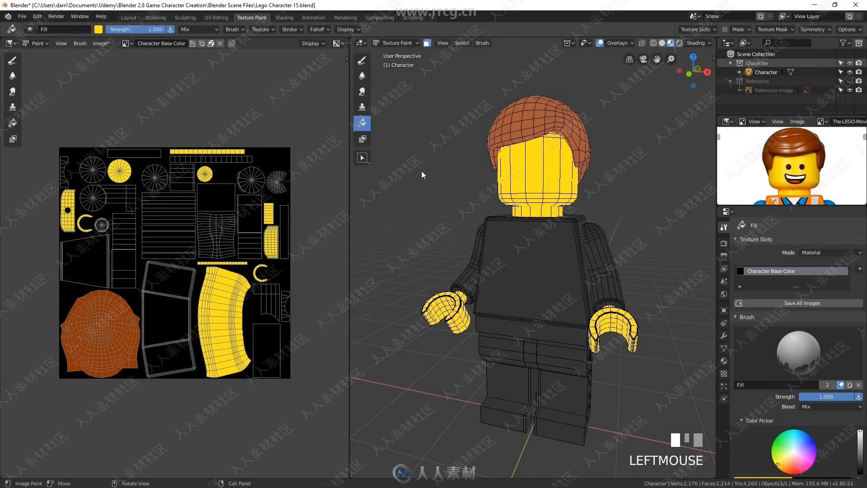Adjust the Strength slider in the properties panel
The width and height of the screenshot is (867, 488).
point(826,397)
